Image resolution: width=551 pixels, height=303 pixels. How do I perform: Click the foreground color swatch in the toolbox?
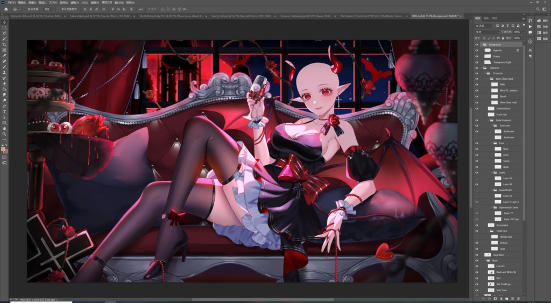3,150
